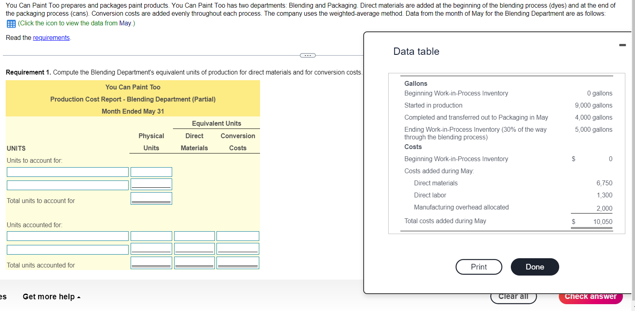Select first Direct Materials field under Units accounted for
Viewport: 635px width, 311px height.
[194, 236]
